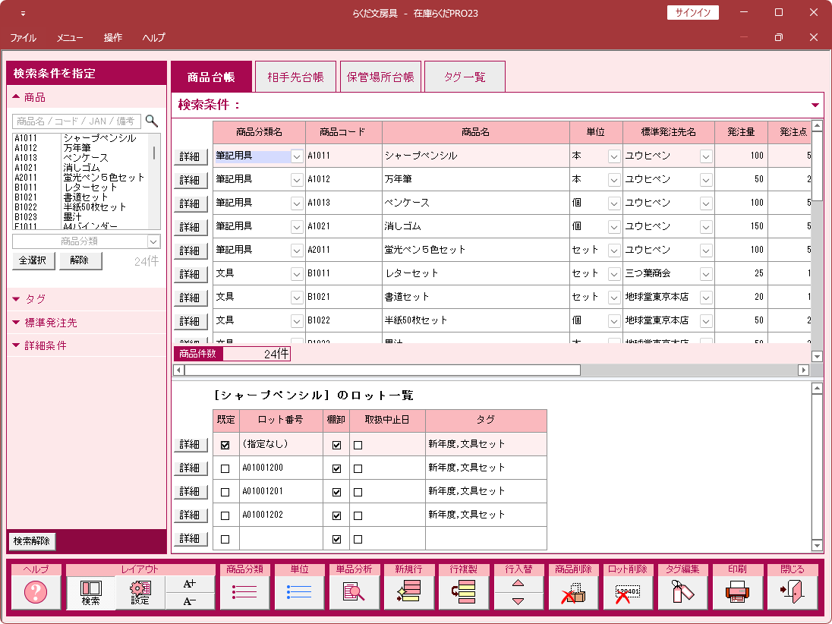This screenshot has width=832, height=624.
Task: Click the 全選択 button
Action: (33, 260)
